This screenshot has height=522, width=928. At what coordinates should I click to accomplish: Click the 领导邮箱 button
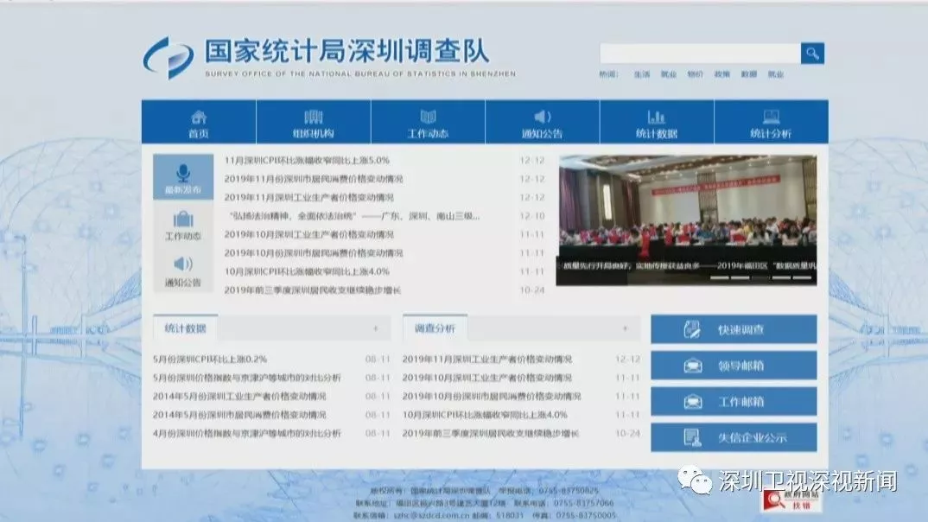click(734, 366)
